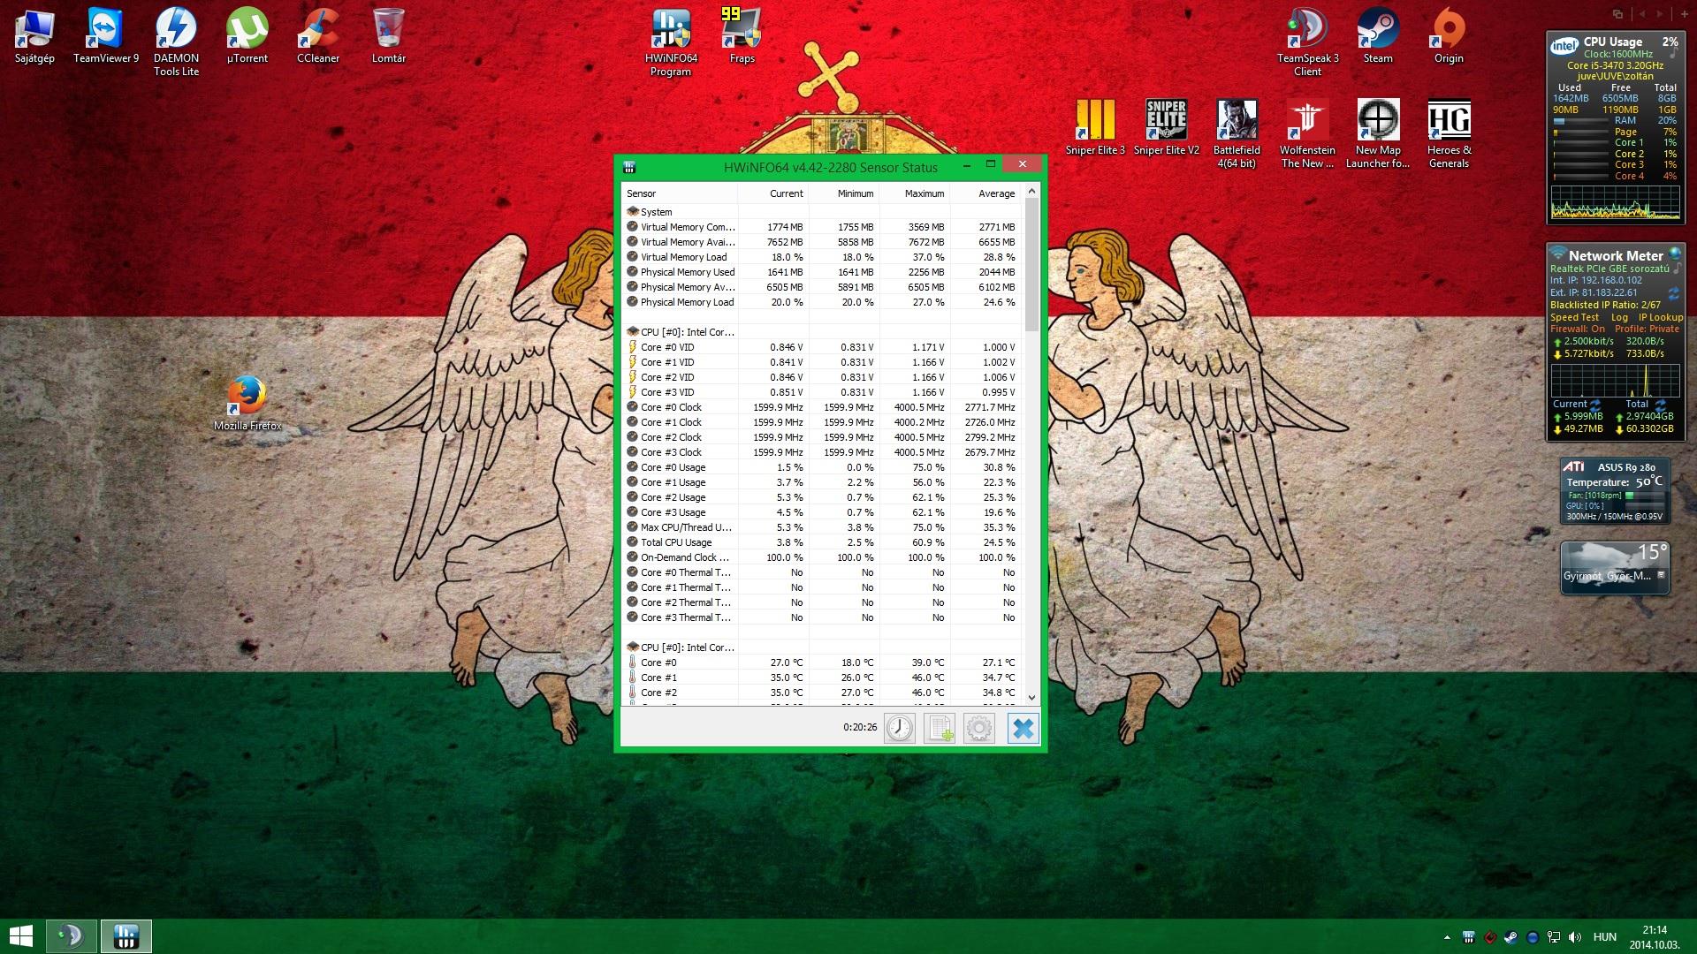The width and height of the screenshot is (1697, 954).
Task: Open Battlefield 4 (64 bit) shortcut
Action: pyautogui.click(x=1237, y=133)
